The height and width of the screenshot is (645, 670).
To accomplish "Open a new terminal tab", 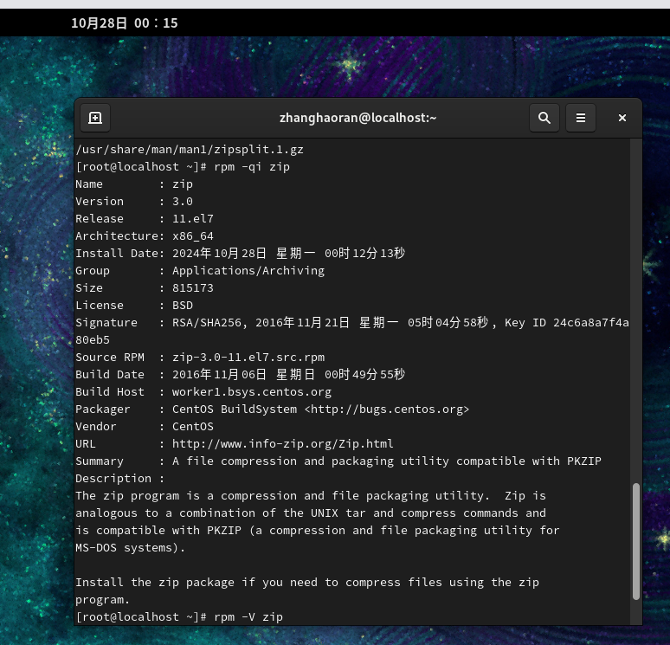I will point(95,118).
